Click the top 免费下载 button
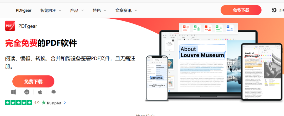 pyautogui.click(x=241, y=10)
